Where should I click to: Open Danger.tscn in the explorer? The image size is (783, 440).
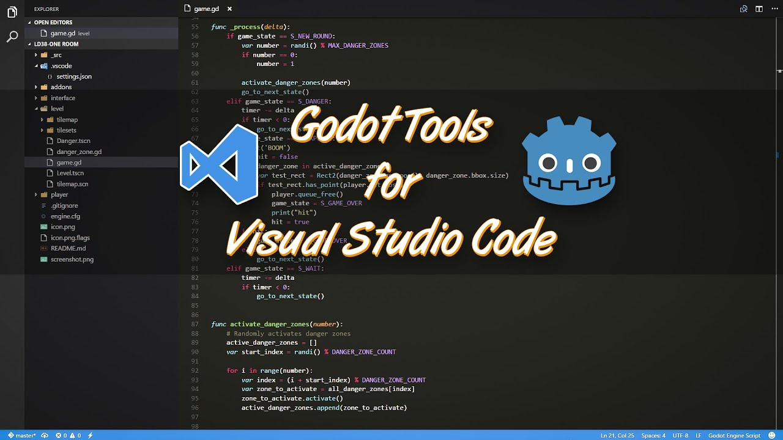pyautogui.click(x=101, y=141)
